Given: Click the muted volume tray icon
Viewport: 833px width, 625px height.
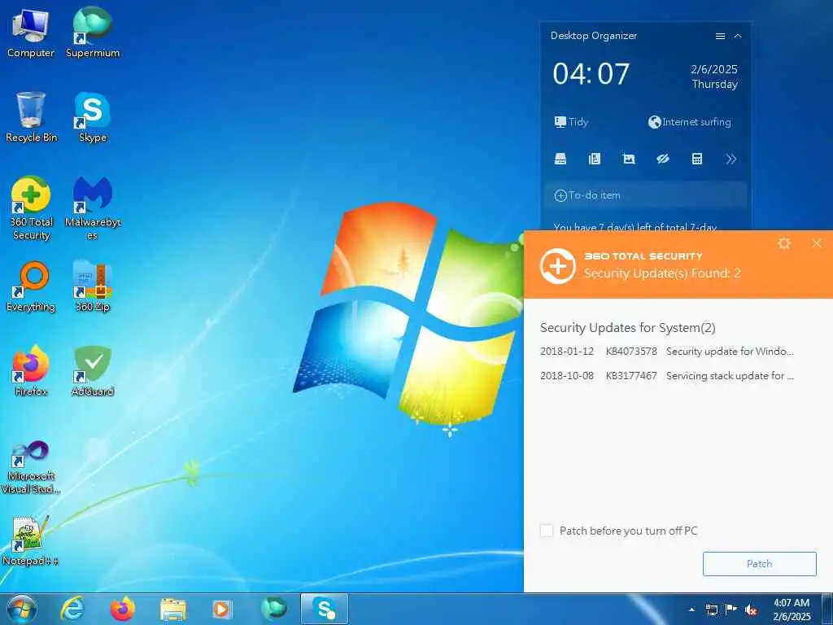Looking at the screenshot, I should tap(751, 610).
